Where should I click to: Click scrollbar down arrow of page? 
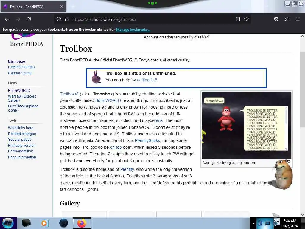(302, 215)
